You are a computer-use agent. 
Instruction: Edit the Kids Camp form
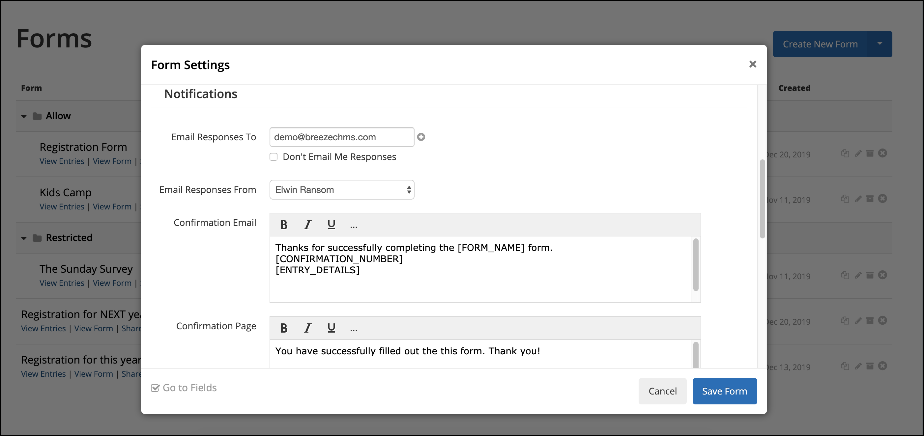[x=858, y=199]
